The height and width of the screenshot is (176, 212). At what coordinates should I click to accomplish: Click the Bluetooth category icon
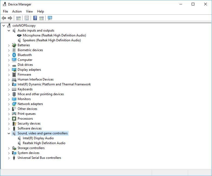[14, 55]
